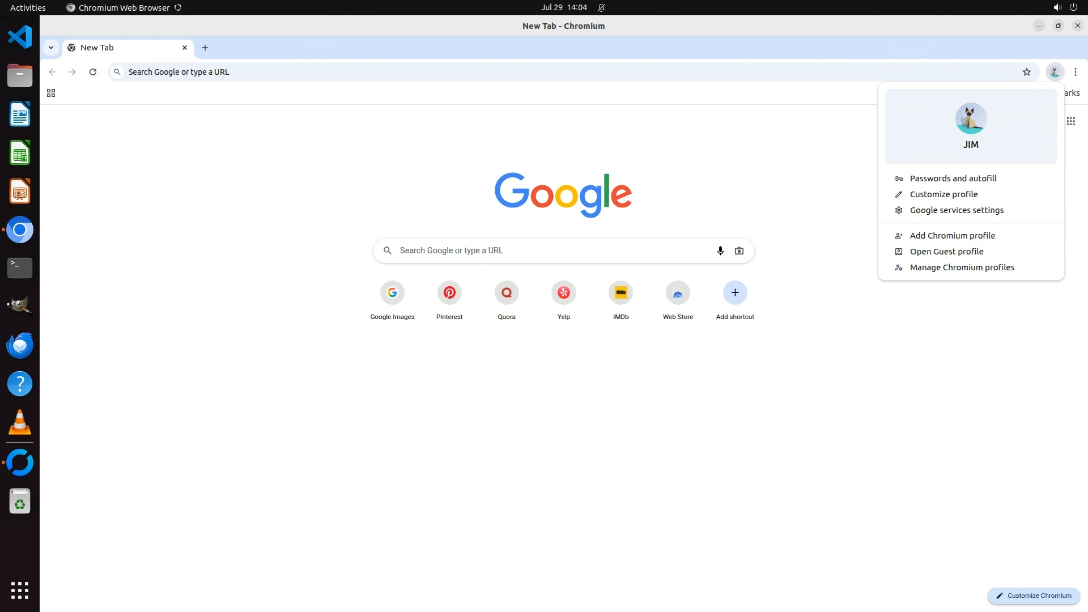The height and width of the screenshot is (612, 1088).
Task: Click the voice search microphone icon
Action: click(720, 250)
